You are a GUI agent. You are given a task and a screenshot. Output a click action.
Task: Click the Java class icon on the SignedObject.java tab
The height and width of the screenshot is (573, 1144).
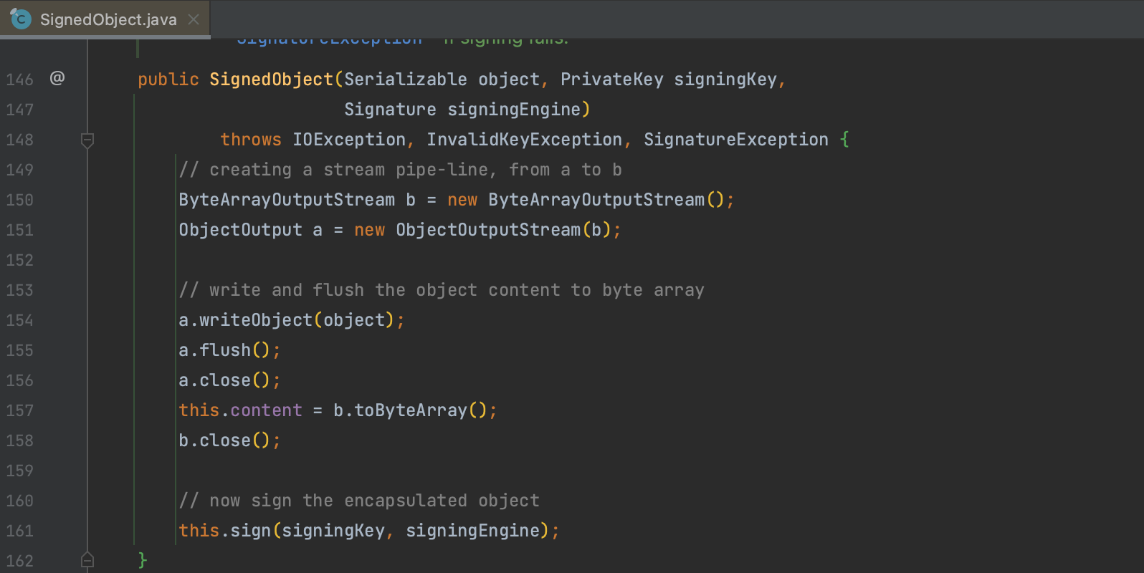(x=21, y=19)
